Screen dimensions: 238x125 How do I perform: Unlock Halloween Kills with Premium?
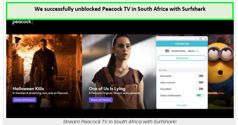point(25,100)
